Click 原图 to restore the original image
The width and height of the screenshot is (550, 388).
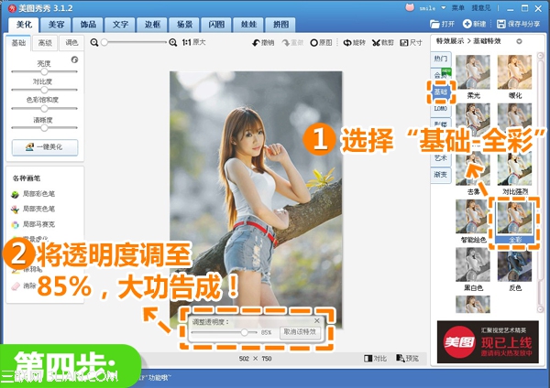click(x=321, y=43)
